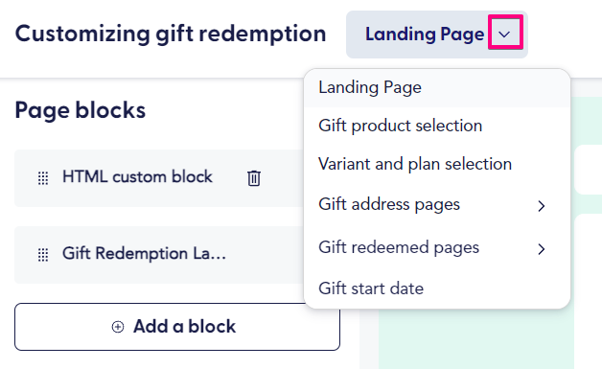Delete the HTML custom block
This screenshot has width=602, height=369.
coord(254,178)
